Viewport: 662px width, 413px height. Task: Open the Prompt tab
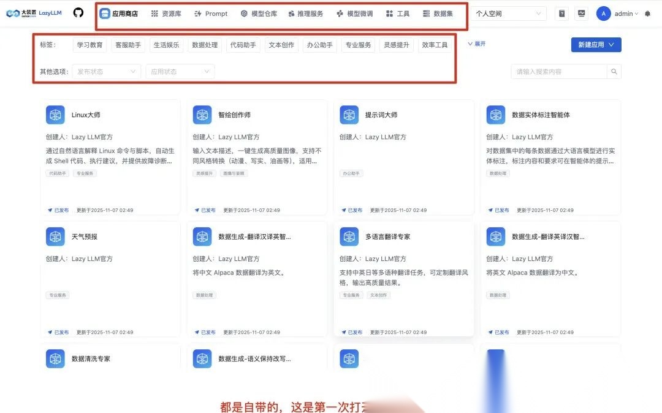[x=211, y=13]
